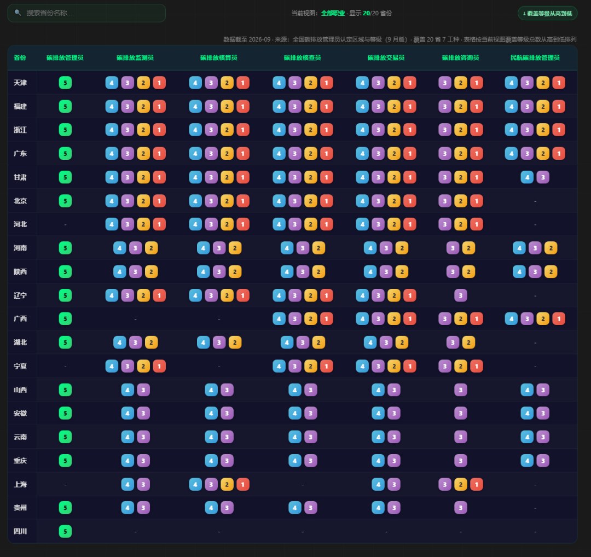591x557 pixels.
Task: Click red level 1 badge in 浙江 碳排放核算员
Action: (243, 130)
